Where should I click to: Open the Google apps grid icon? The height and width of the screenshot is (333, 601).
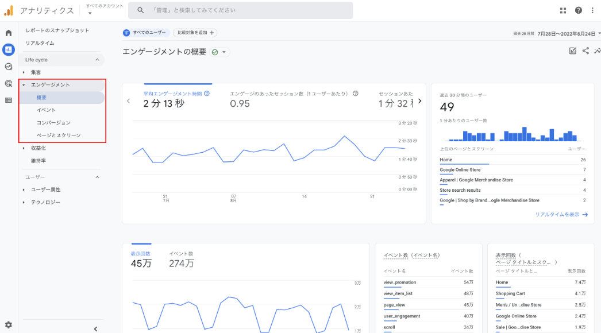563,10
